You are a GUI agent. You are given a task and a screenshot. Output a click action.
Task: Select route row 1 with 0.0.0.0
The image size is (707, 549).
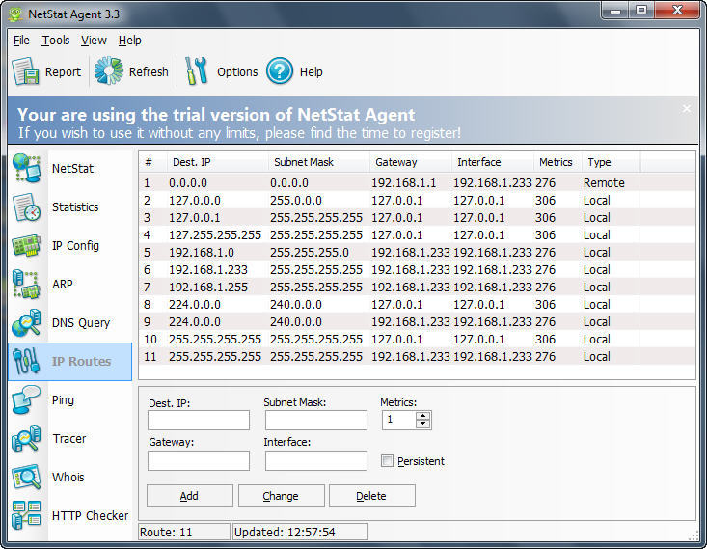click(417, 182)
